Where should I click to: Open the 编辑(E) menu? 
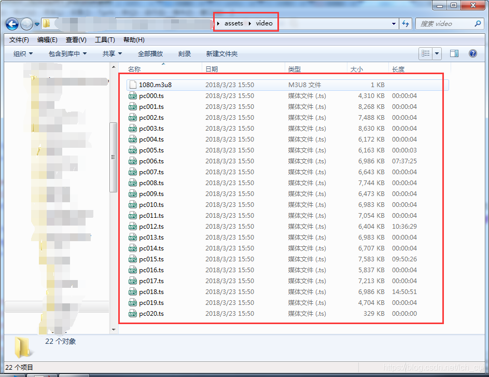(x=47, y=40)
